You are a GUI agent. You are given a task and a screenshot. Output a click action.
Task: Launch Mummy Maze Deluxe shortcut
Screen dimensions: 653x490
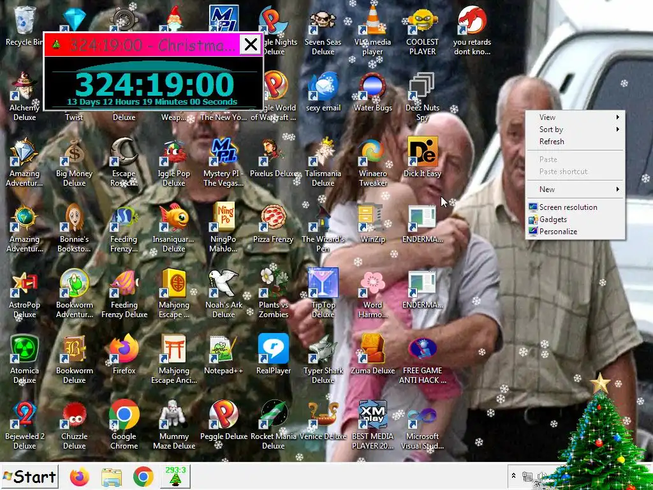tap(173, 424)
